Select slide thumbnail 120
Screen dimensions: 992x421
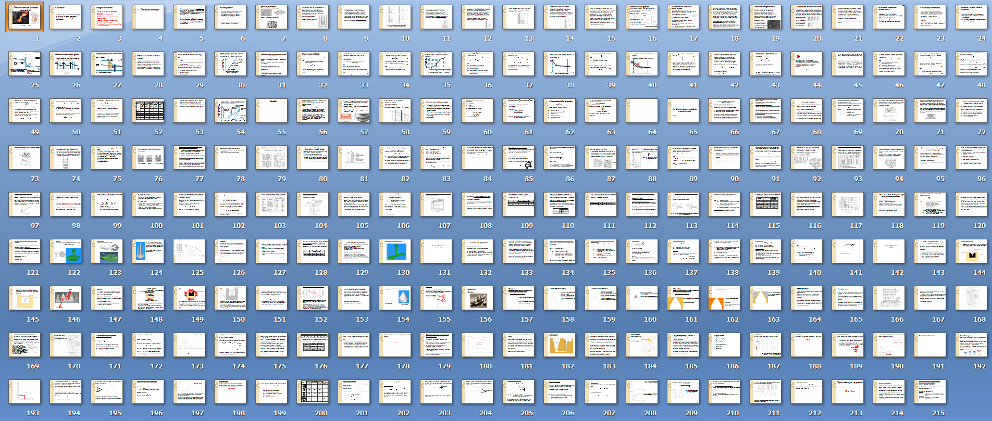(x=971, y=205)
